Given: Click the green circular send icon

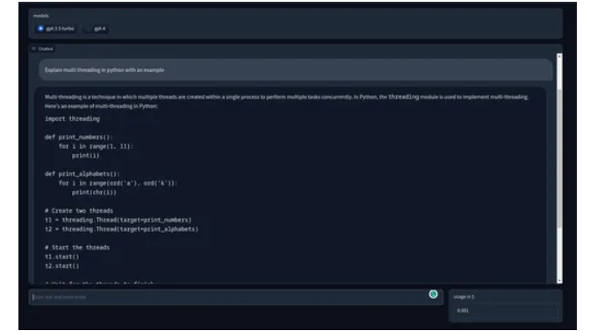Looking at the screenshot, I should (433, 294).
